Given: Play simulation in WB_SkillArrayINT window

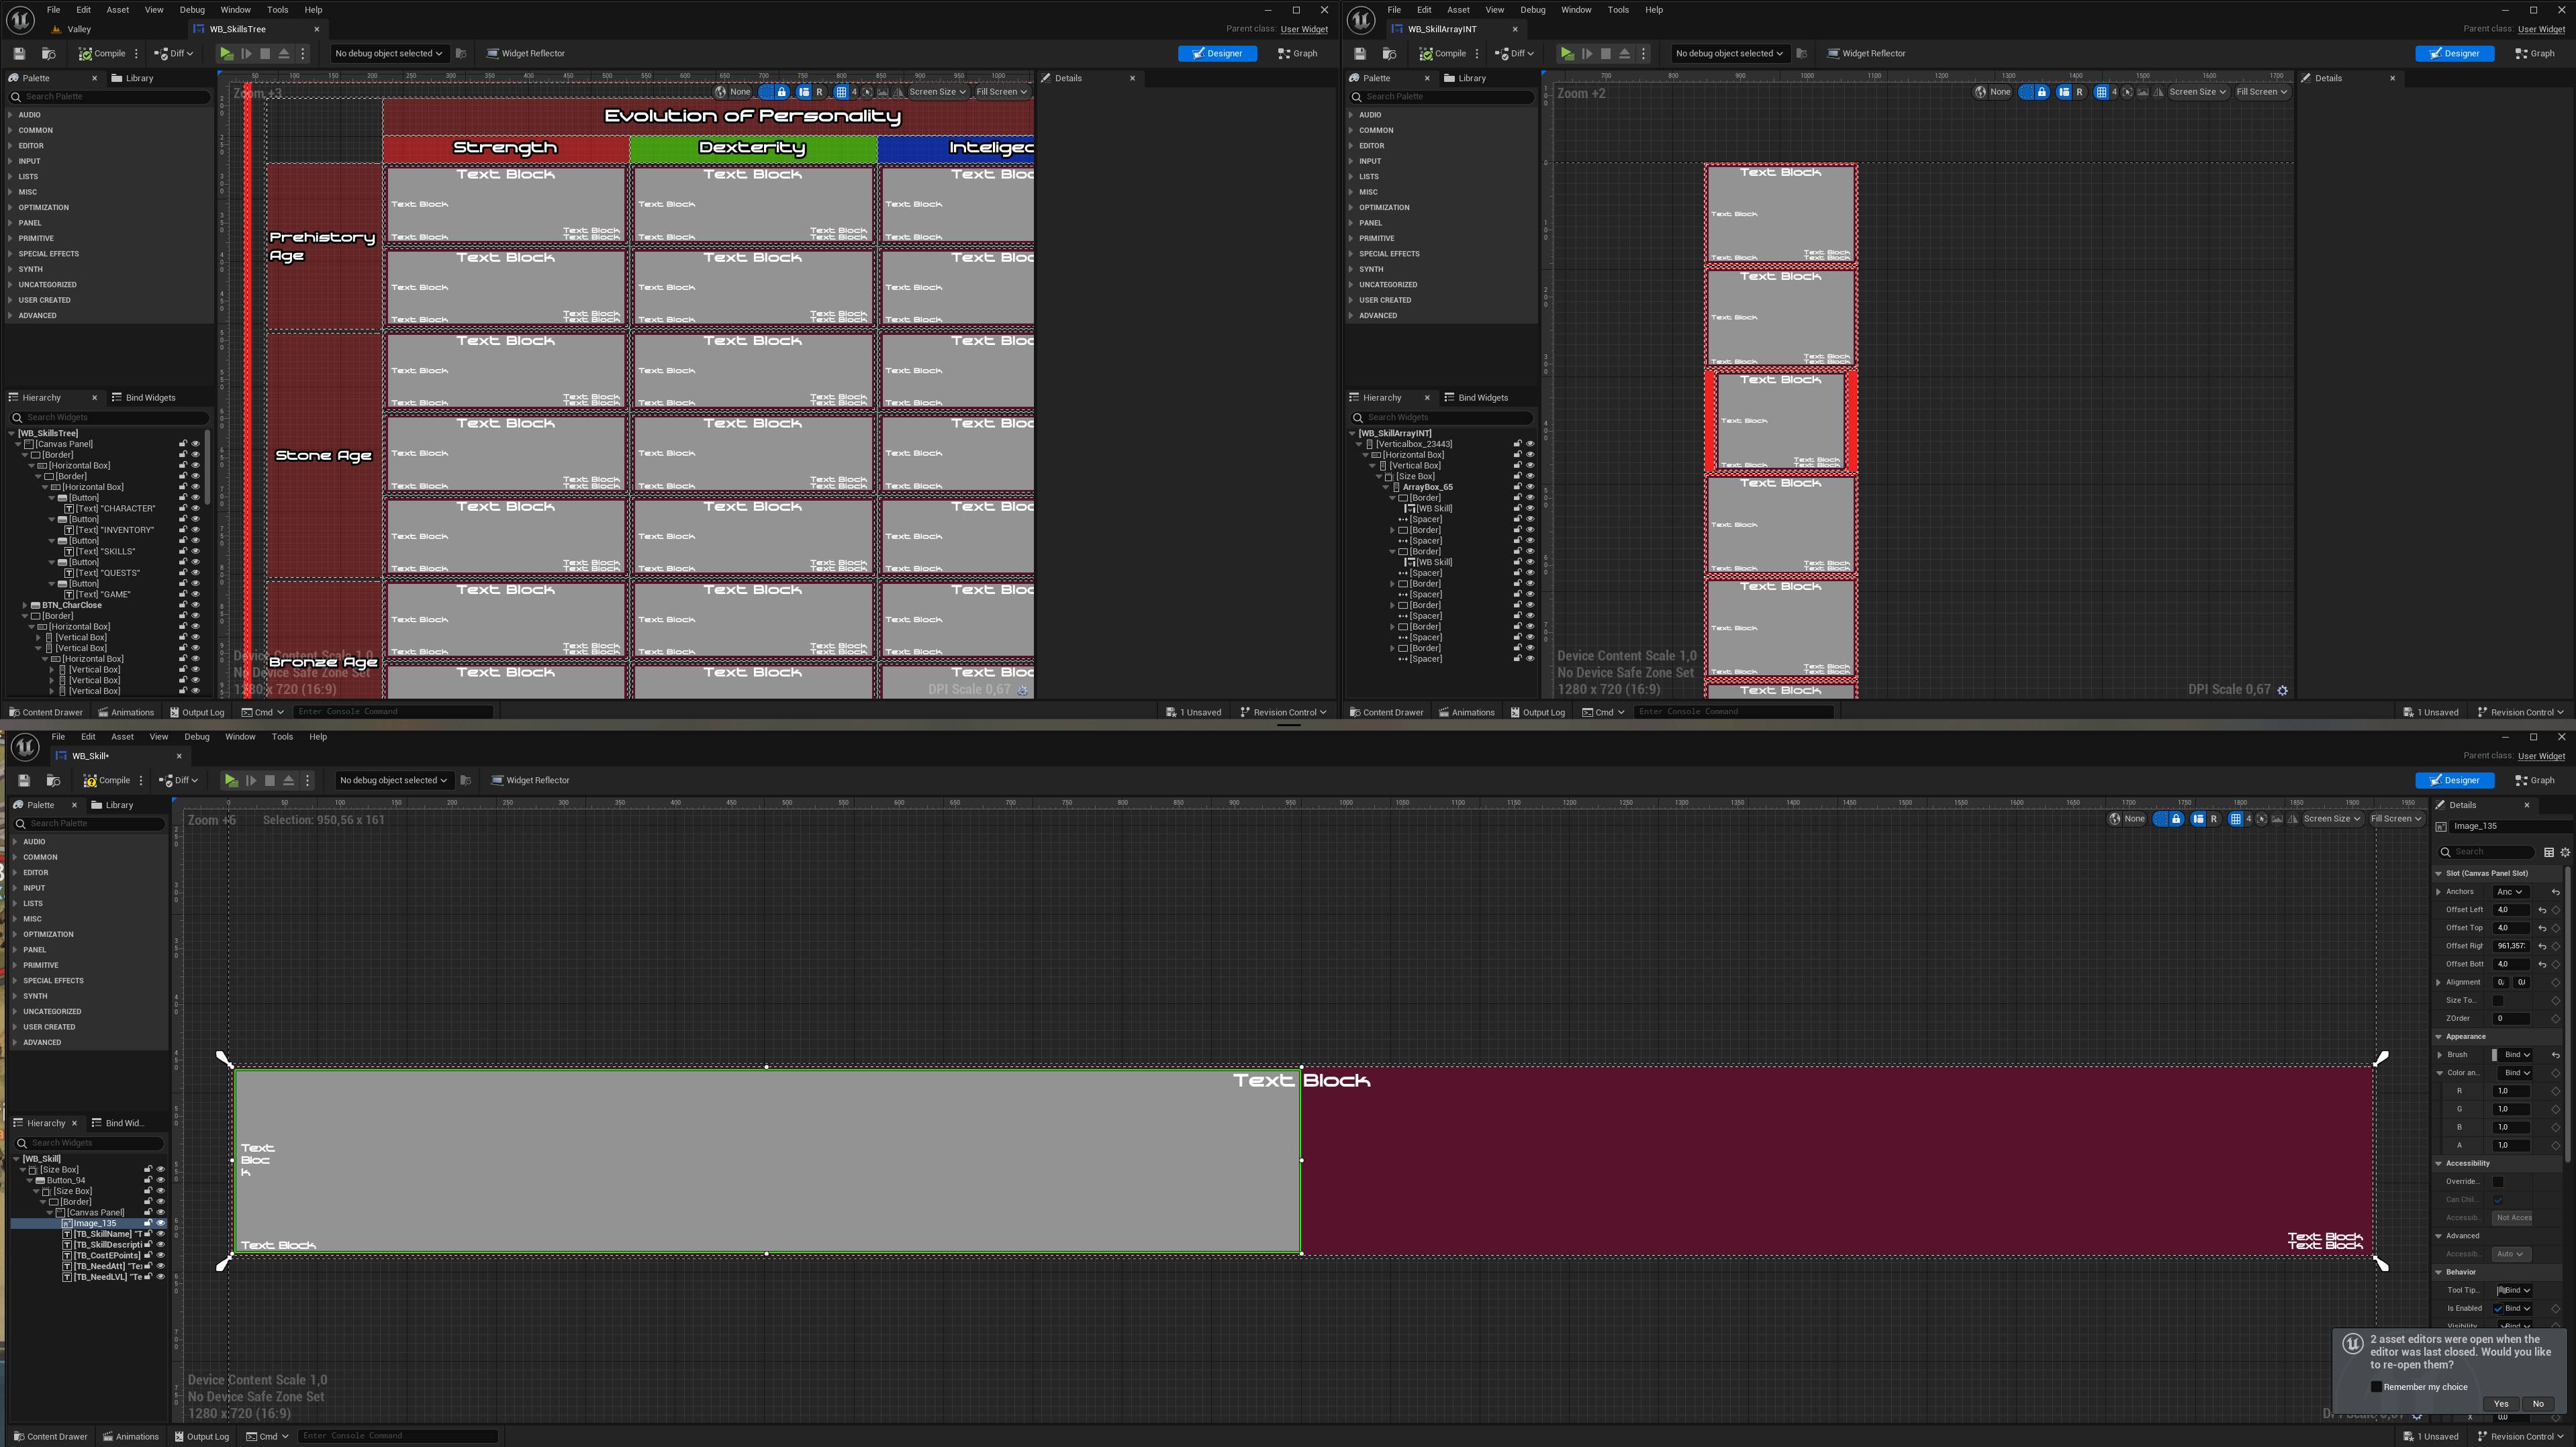Looking at the screenshot, I should pos(1567,54).
